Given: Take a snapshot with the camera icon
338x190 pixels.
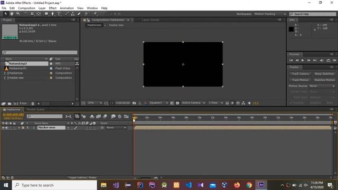Looking at the screenshot, I should click(x=134, y=103).
